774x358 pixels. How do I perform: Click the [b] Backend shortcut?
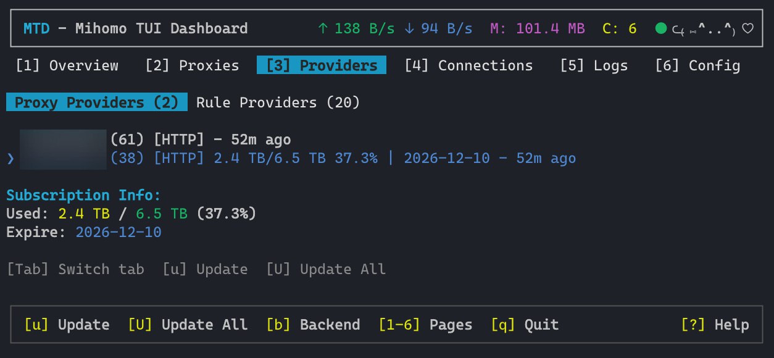click(x=313, y=325)
